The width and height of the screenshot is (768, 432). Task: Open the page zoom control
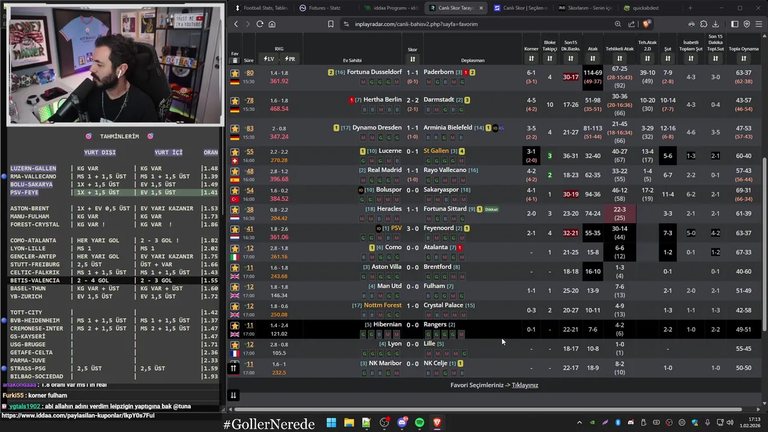(617, 24)
